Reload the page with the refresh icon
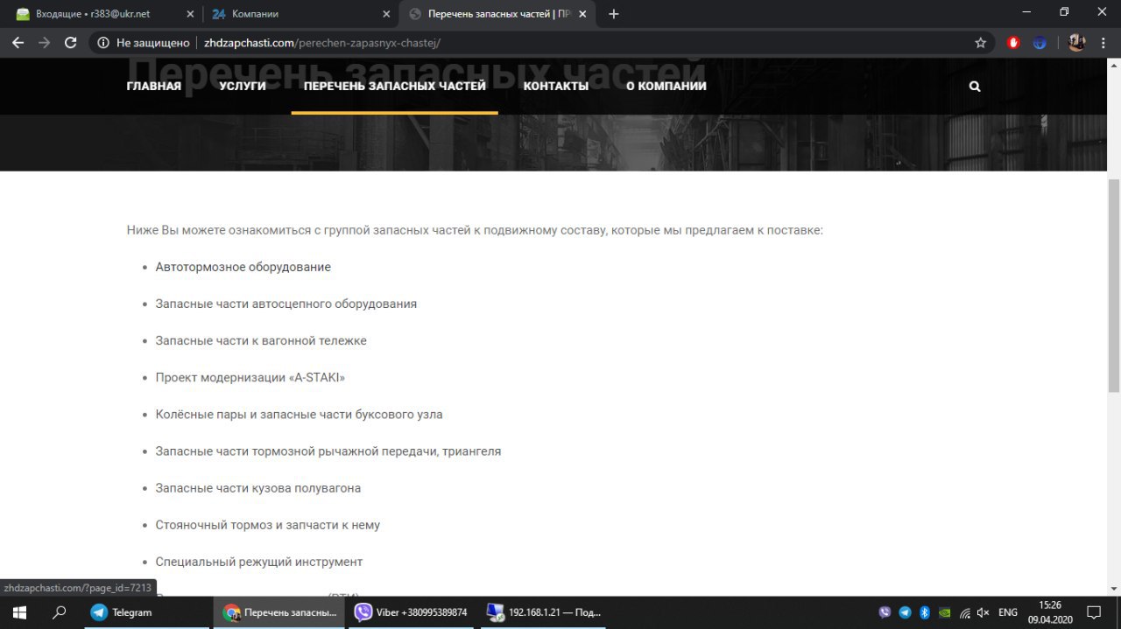1121x629 pixels. pos(71,42)
